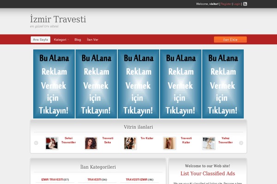Click the Login link
Image resolution: width=277 pixels, height=184 pixels.
237,4
